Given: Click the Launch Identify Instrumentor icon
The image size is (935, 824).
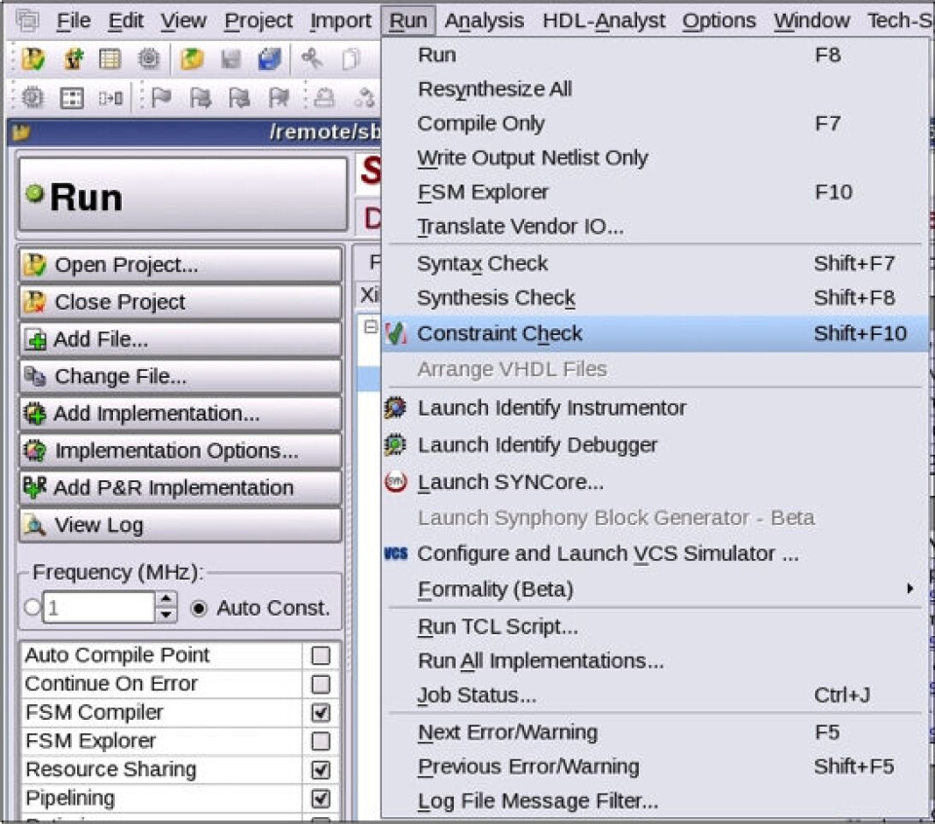Looking at the screenshot, I should point(395,408).
